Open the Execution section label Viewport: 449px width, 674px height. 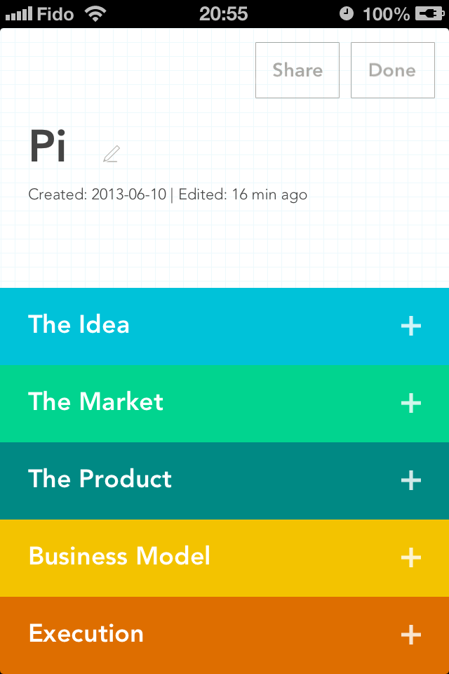point(86,633)
